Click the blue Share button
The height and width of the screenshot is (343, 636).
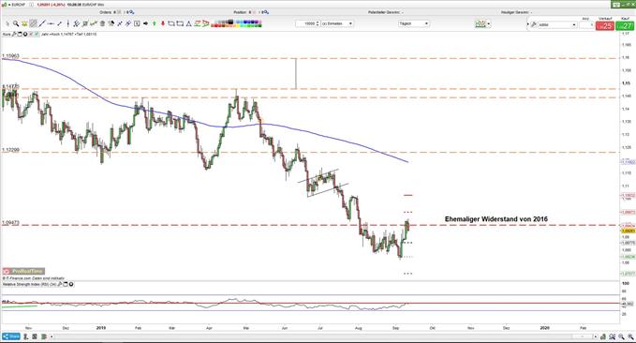coord(11,336)
